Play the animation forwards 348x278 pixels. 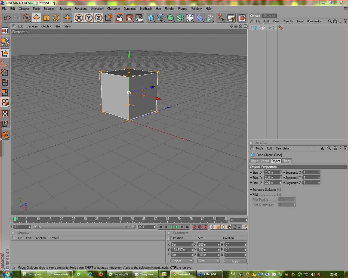click(177, 227)
